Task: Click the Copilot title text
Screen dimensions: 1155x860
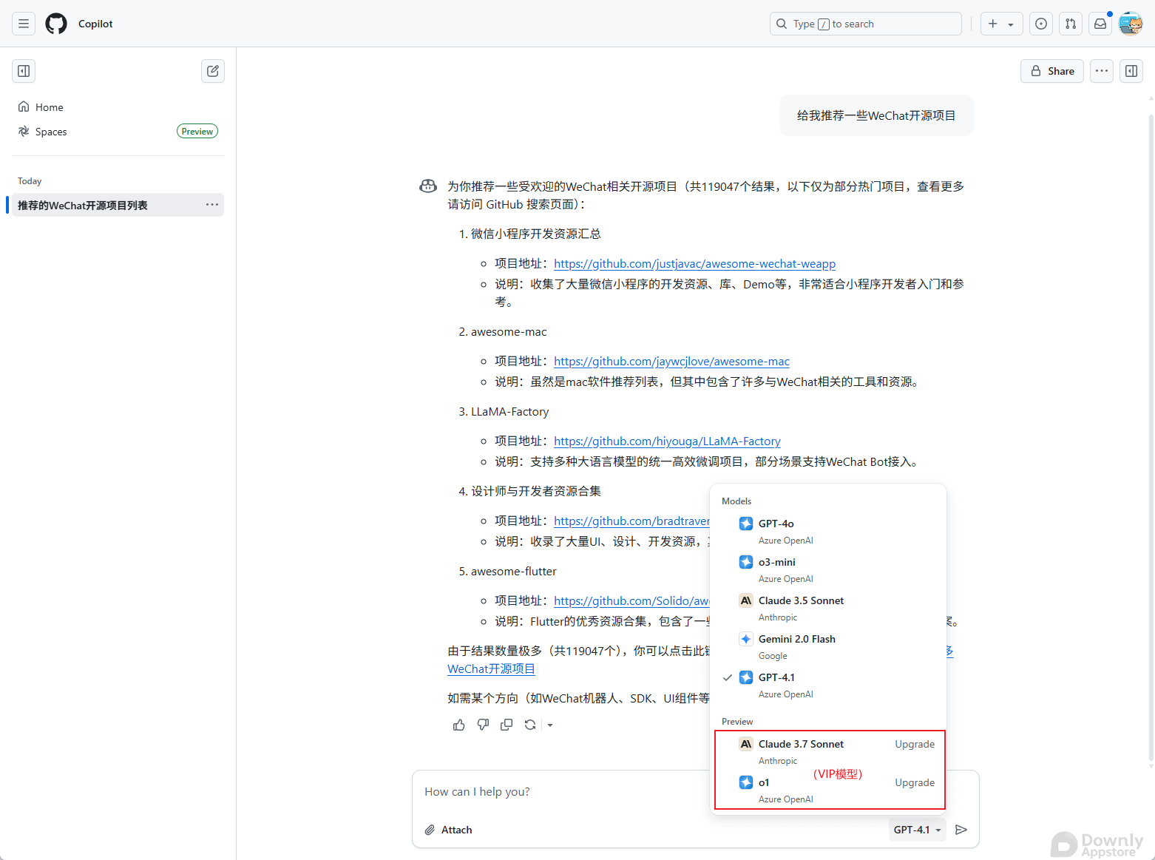Action: 95,24
